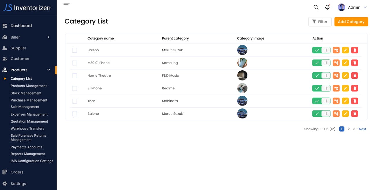The image size is (371, 190).
Task: Click trash icon in S1 Phone row
Action: [x=355, y=88]
